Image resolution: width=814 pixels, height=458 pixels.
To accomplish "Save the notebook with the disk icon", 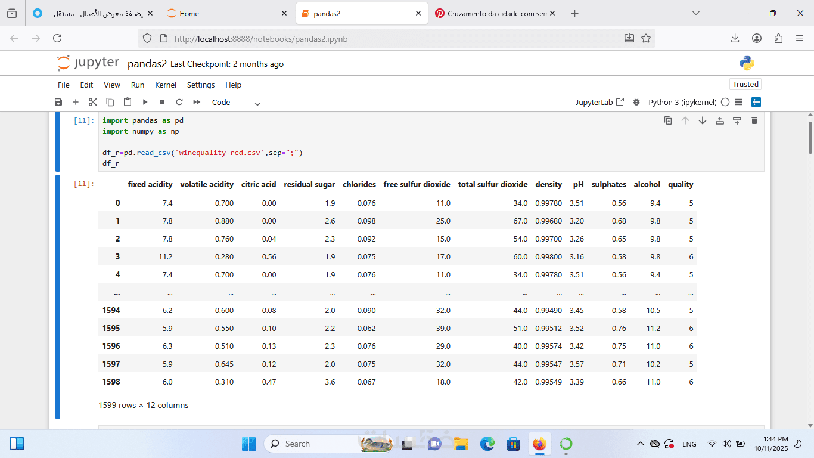I will click(x=58, y=102).
